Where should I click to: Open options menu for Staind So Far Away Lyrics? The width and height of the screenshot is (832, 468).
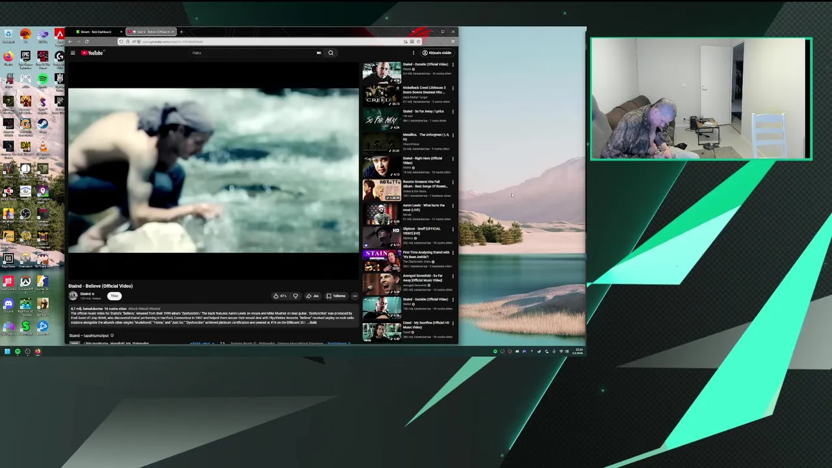pyautogui.click(x=453, y=112)
